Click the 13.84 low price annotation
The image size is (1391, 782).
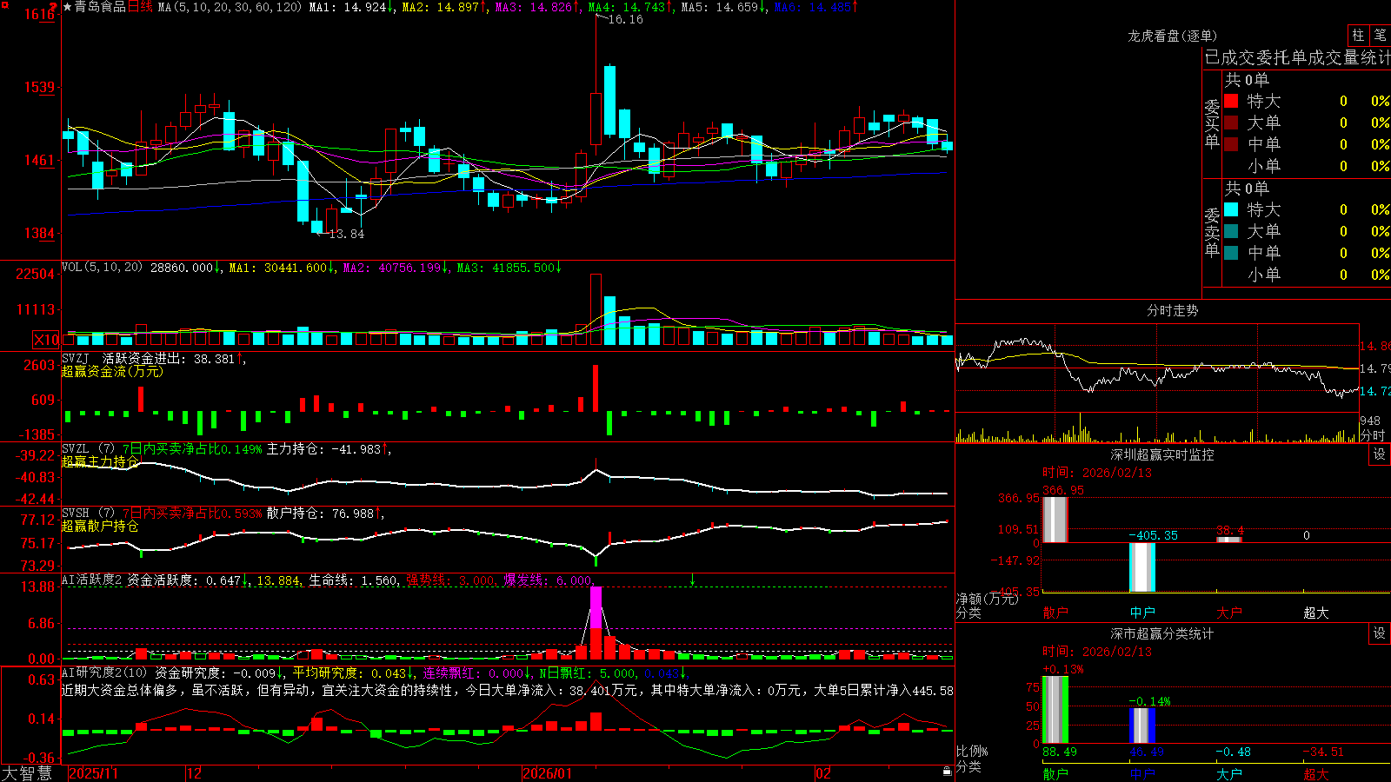pyautogui.click(x=346, y=234)
